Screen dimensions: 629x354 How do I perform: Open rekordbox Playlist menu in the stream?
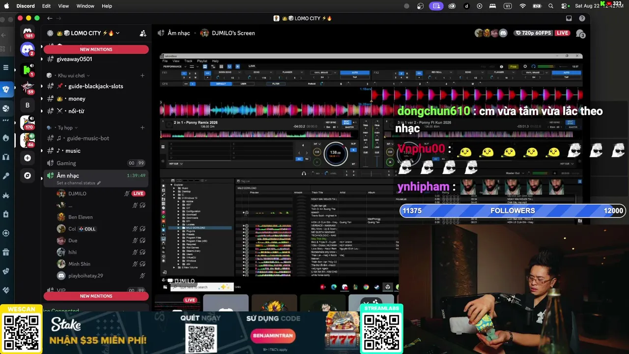(202, 61)
